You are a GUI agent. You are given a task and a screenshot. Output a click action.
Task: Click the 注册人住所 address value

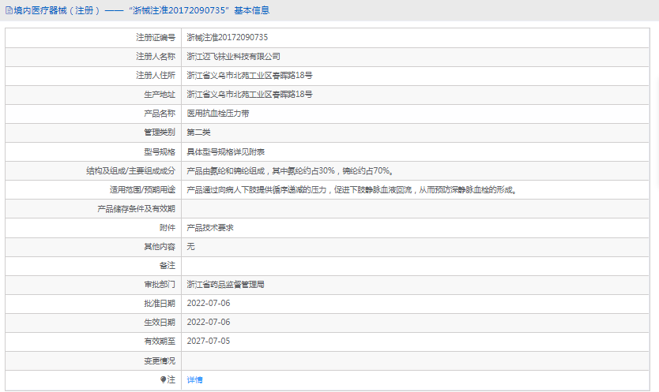pos(250,76)
